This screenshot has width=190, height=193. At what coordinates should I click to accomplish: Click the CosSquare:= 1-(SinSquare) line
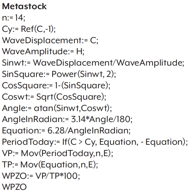pos(56,85)
